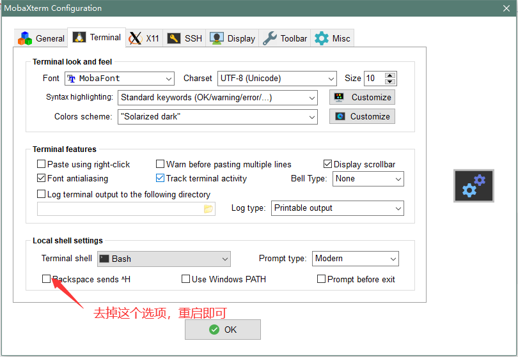Click the font type icon beside MobaFont
Screen dimensions: 518x357
(72, 79)
